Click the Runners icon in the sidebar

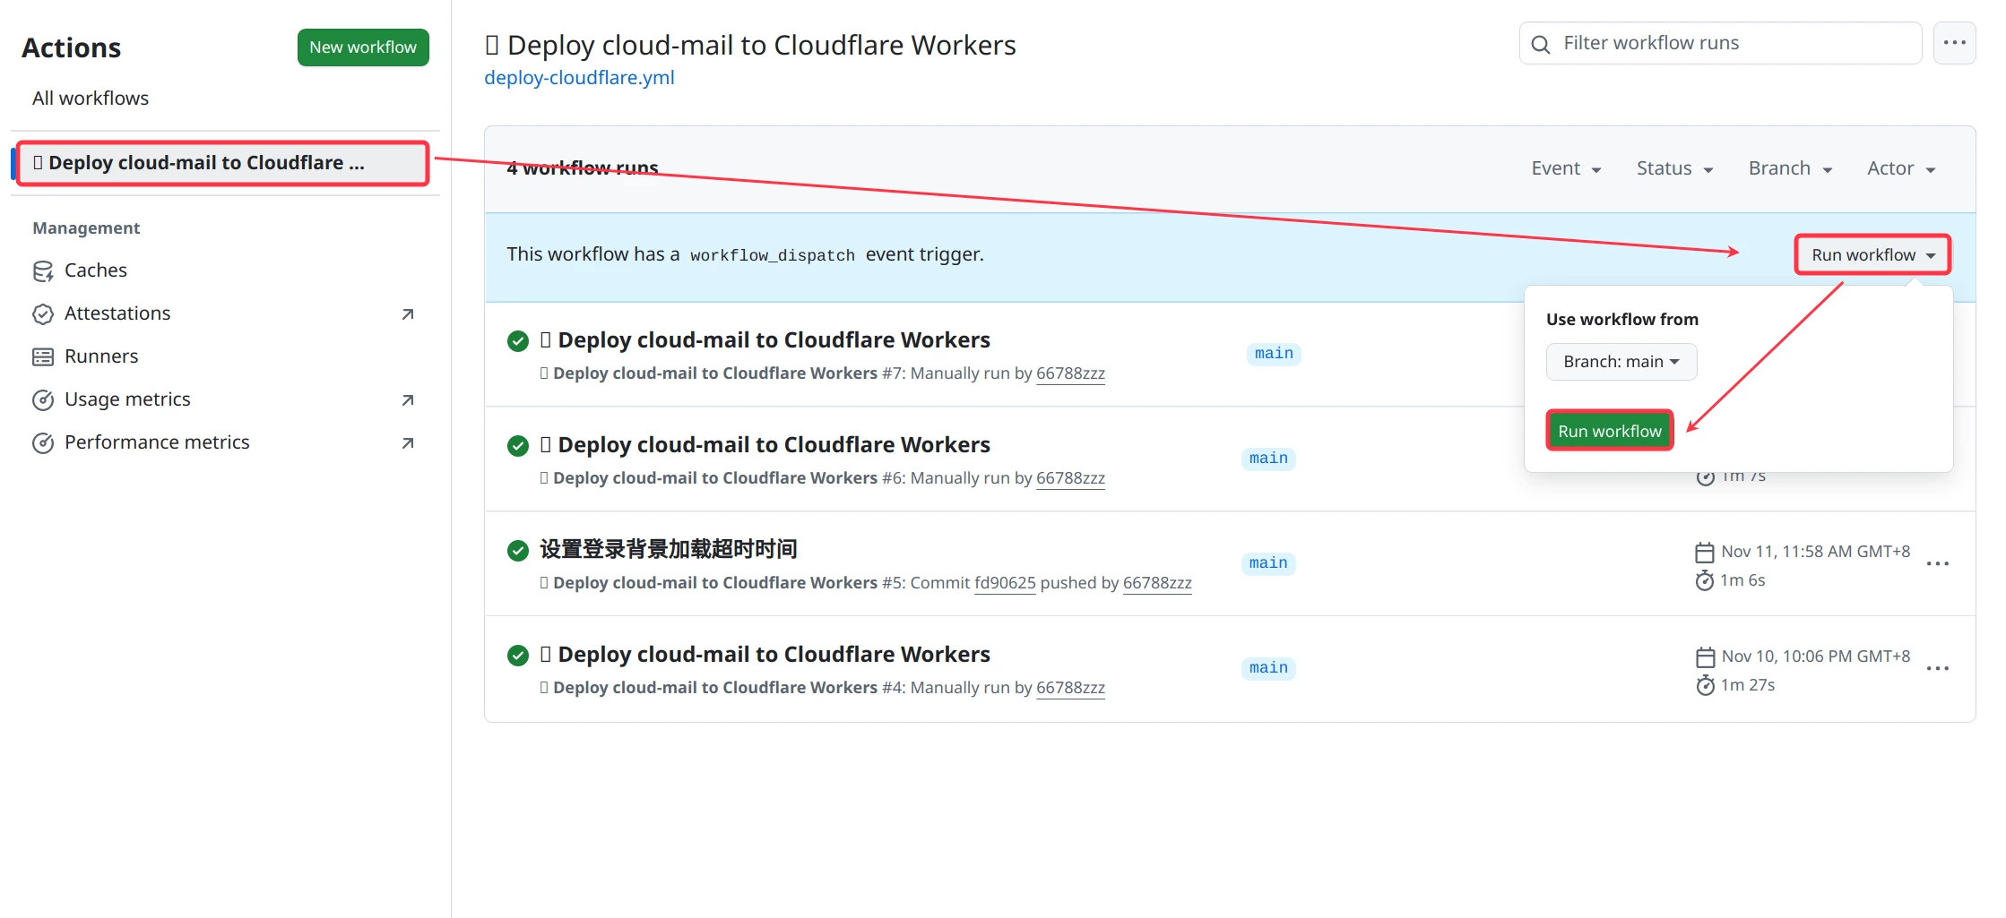(x=43, y=356)
